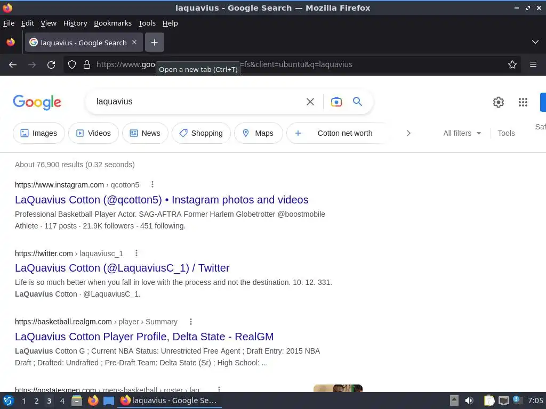Filter results by Videos

[x=93, y=133]
